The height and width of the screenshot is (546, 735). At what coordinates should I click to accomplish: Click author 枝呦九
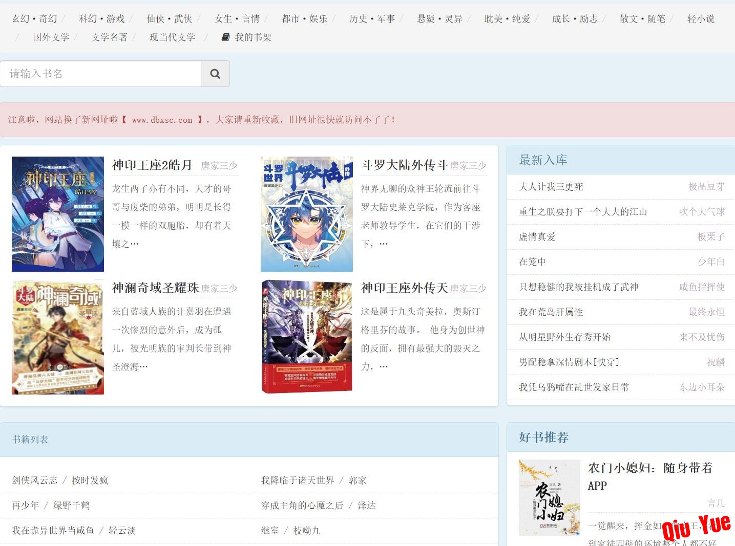307,531
